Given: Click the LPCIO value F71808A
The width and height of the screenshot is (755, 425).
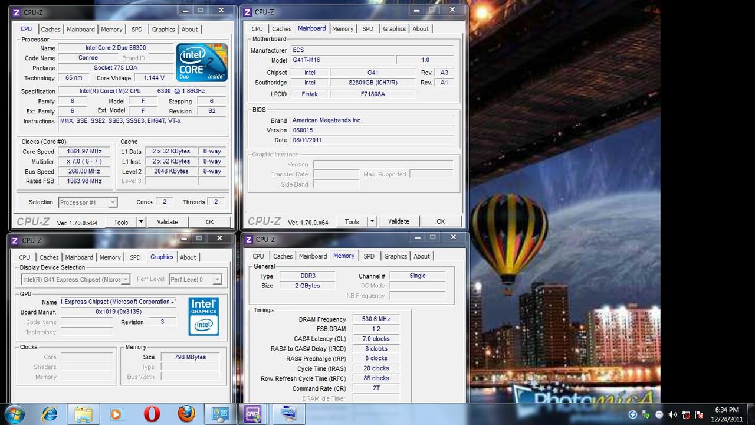Looking at the screenshot, I should (x=373, y=94).
